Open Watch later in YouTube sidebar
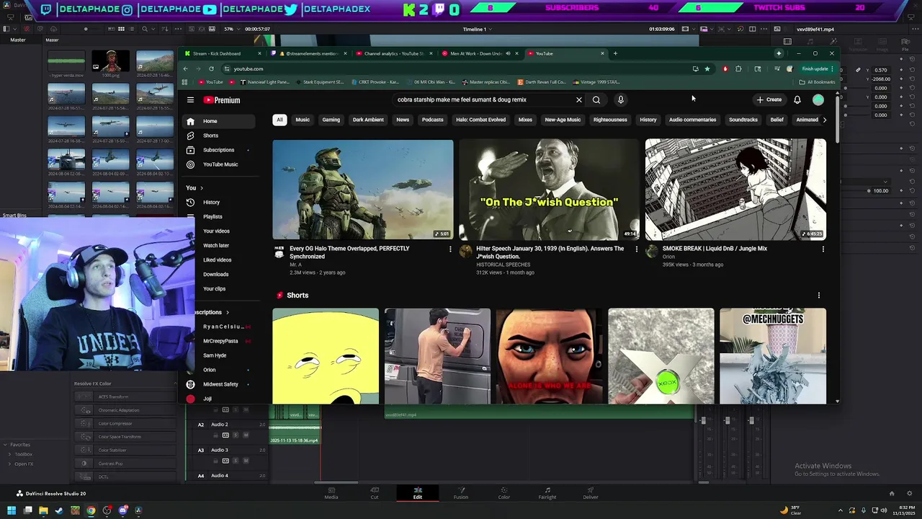922x519 pixels. coord(215,246)
